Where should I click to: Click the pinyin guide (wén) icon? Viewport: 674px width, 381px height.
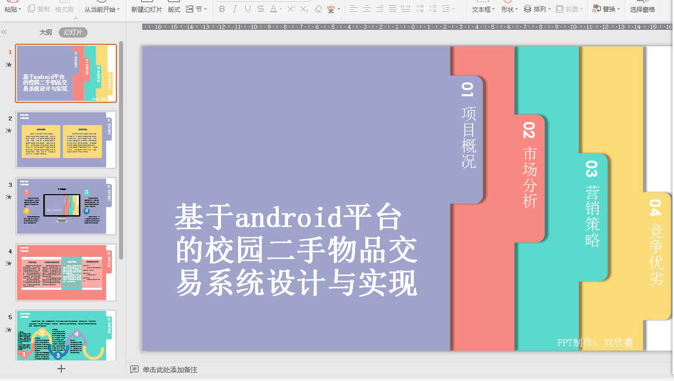click(x=331, y=9)
